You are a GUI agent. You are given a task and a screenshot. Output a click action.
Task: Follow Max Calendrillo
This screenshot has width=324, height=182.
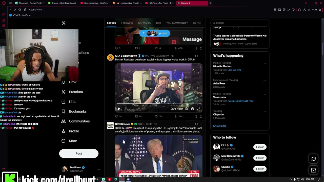(260, 158)
